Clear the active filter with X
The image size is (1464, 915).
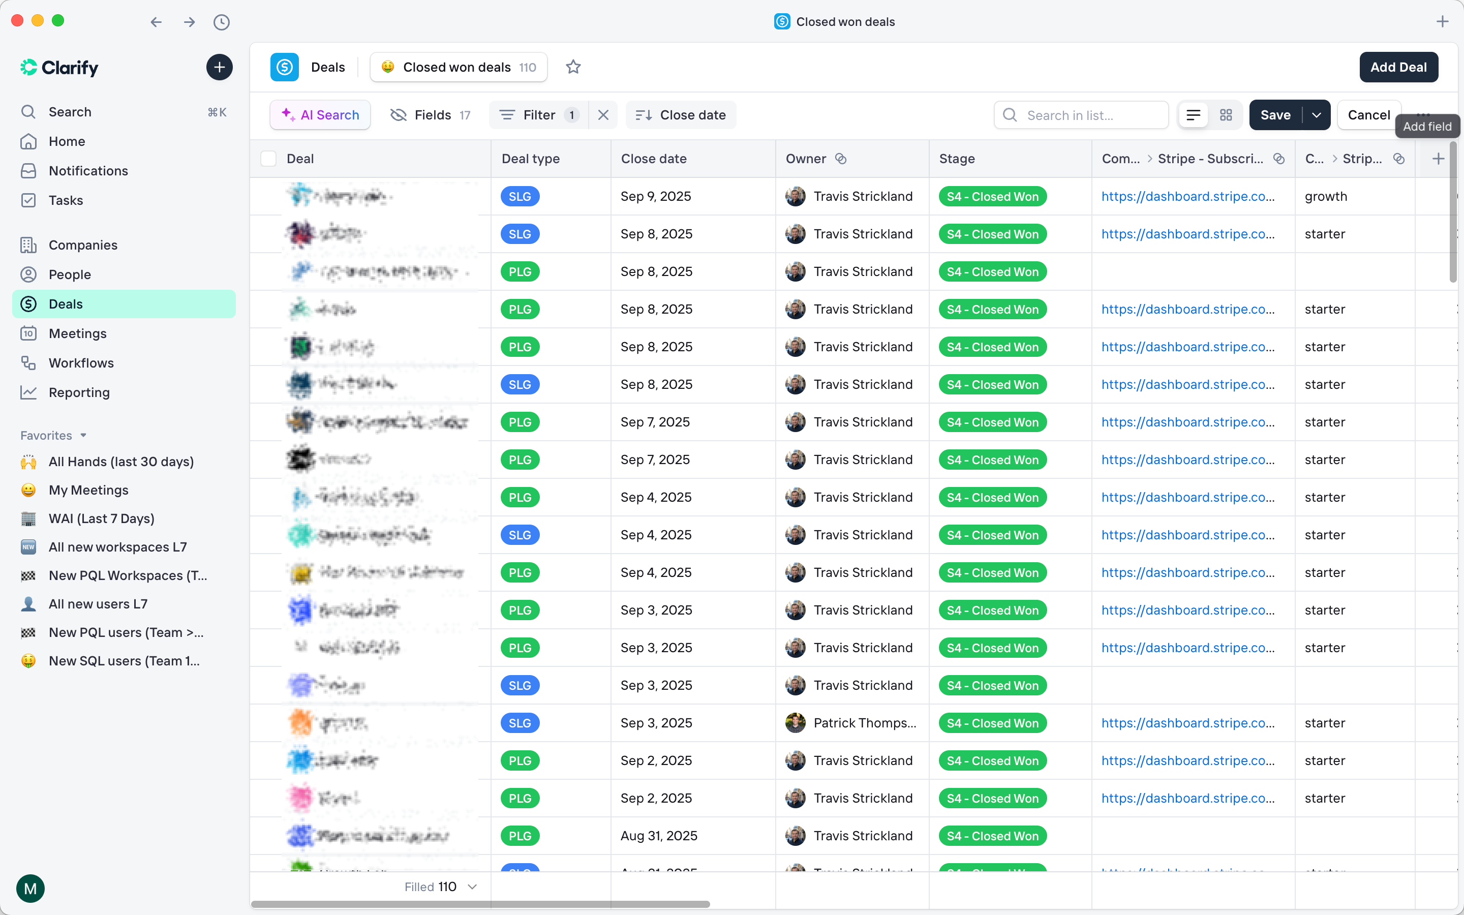click(603, 115)
